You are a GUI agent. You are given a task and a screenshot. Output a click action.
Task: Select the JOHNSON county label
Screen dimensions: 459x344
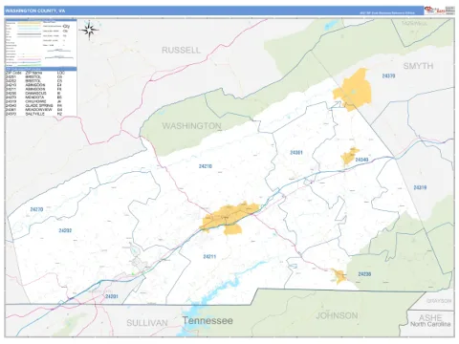pos(337,315)
